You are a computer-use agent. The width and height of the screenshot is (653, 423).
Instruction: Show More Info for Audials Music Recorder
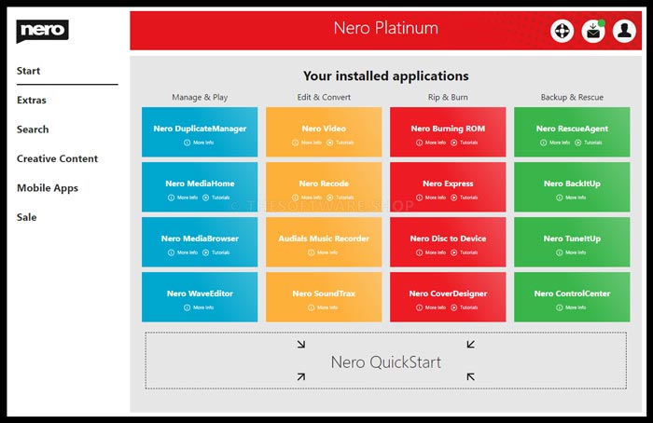pyautogui.click(x=323, y=252)
